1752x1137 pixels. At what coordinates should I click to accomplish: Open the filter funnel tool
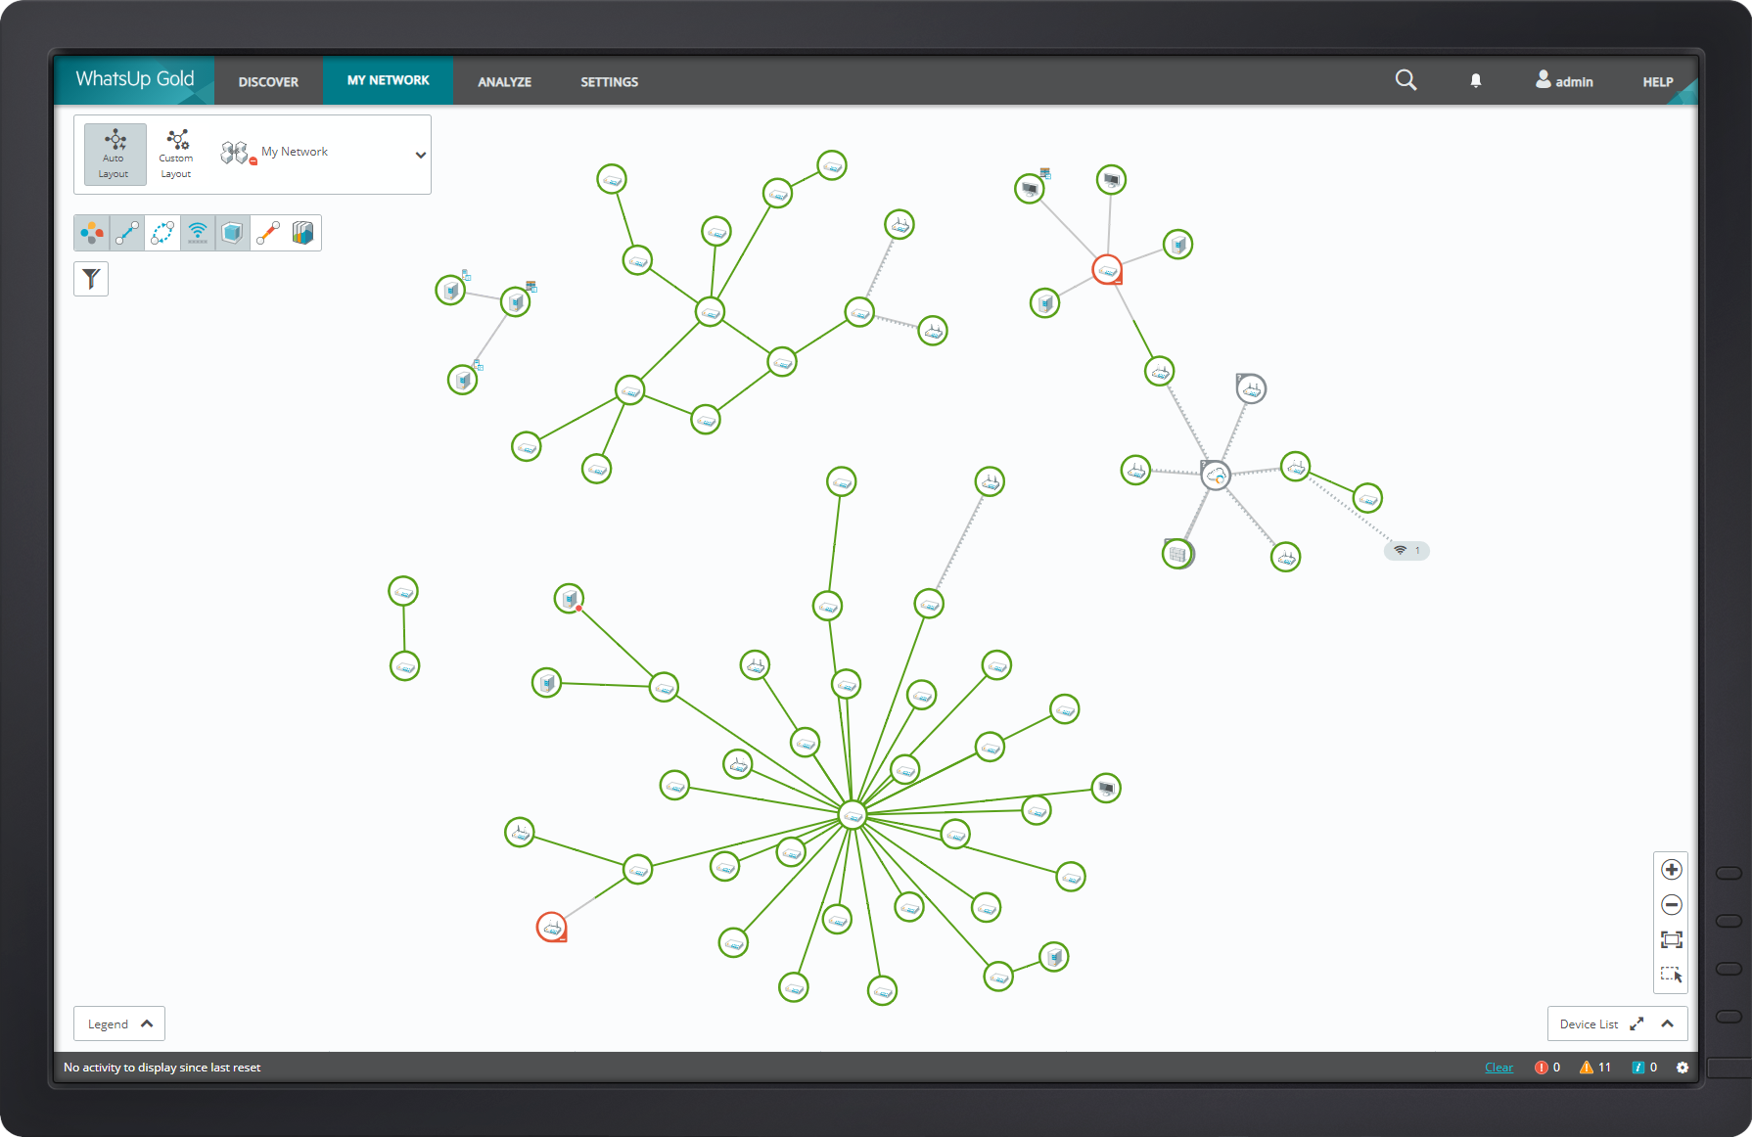(x=91, y=279)
